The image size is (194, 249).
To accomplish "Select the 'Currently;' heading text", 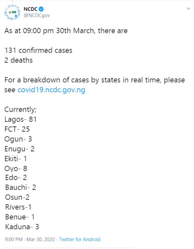I will (21, 110).
